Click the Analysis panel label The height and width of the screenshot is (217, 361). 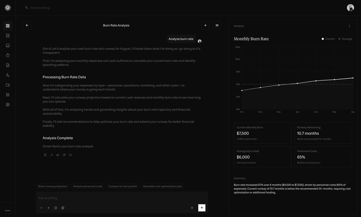click(x=239, y=26)
